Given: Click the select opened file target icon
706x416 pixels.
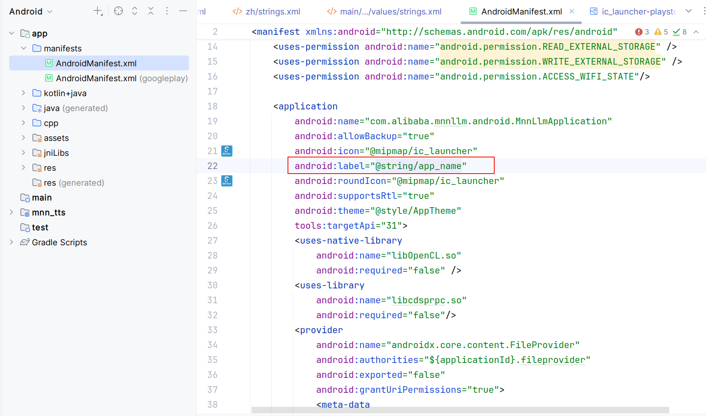Looking at the screenshot, I should (x=118, y=11).
